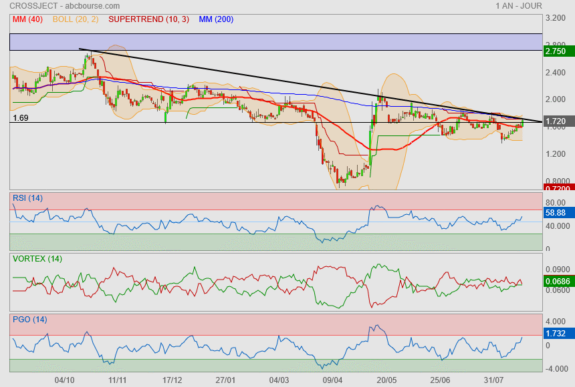Click the green 0.0686 Vortex value tag
The width and height of the screenshot is (575, 387).
559,281
